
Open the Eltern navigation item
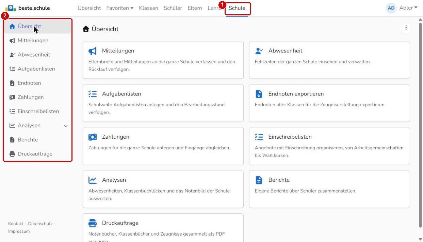point(195,8)
